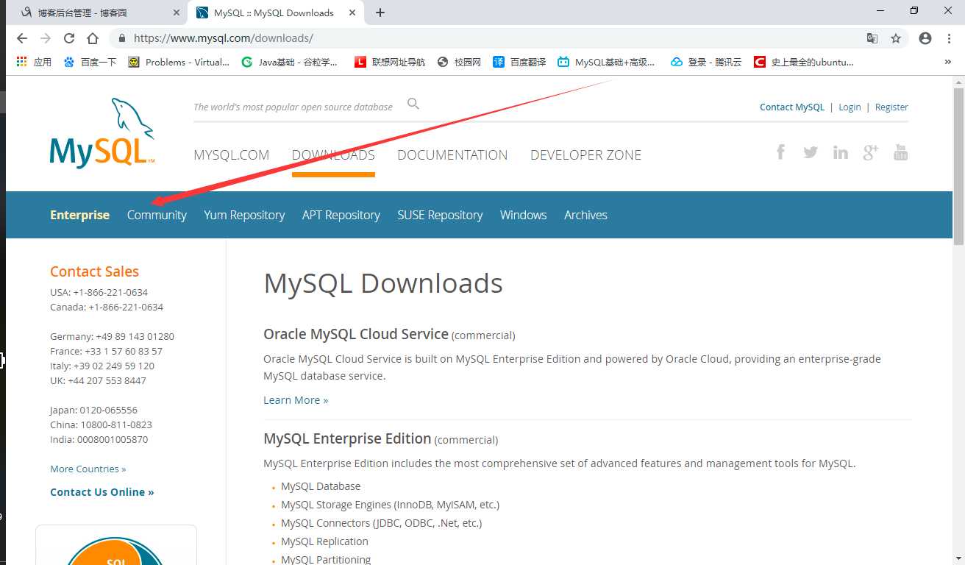
Task: Open MySQL LinkedIn icon
Action: [840, 152]
